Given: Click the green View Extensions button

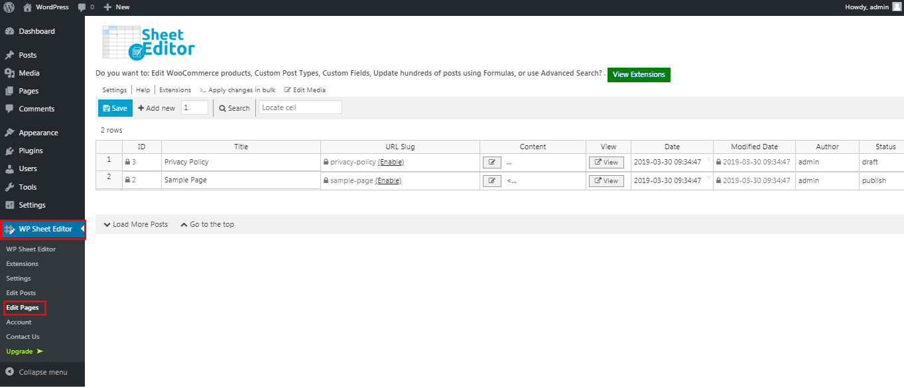Looking at the screenshot, I should tap(639, 74).
